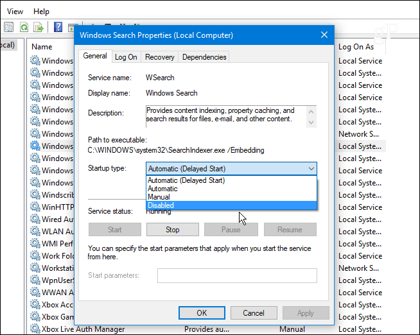Click the gear icon of Xbox Live Auth Manager
The image size is (420, 335).
click(x=35, y=329)
